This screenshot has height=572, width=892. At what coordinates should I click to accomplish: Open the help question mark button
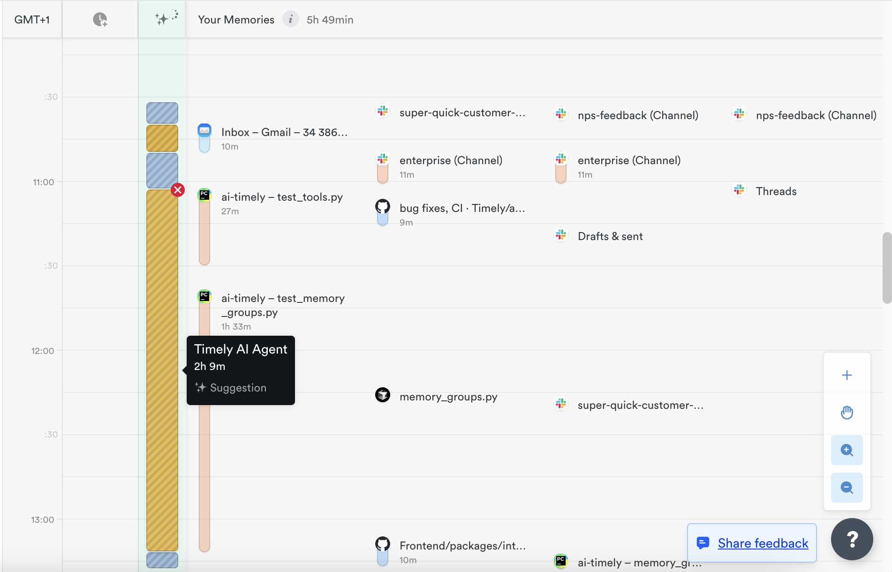[852, 539]
